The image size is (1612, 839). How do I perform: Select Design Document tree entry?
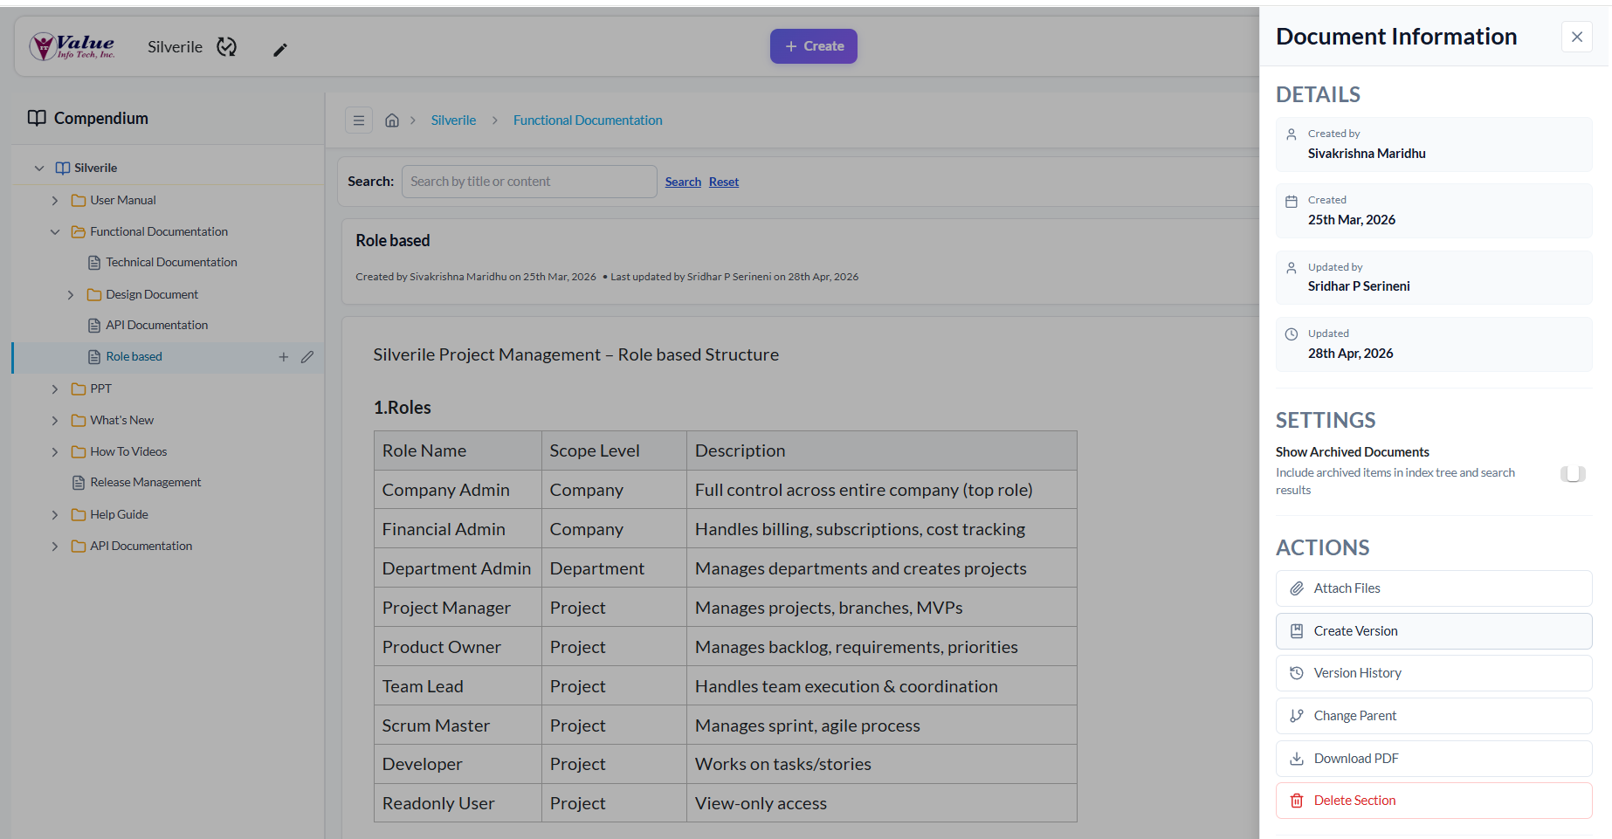pos(152,294)
